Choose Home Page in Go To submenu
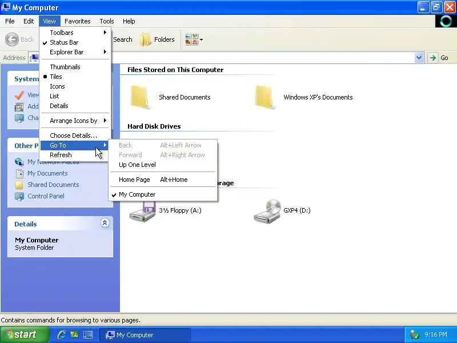The height and width of the screenshot is (343, 457). point(163,180)
